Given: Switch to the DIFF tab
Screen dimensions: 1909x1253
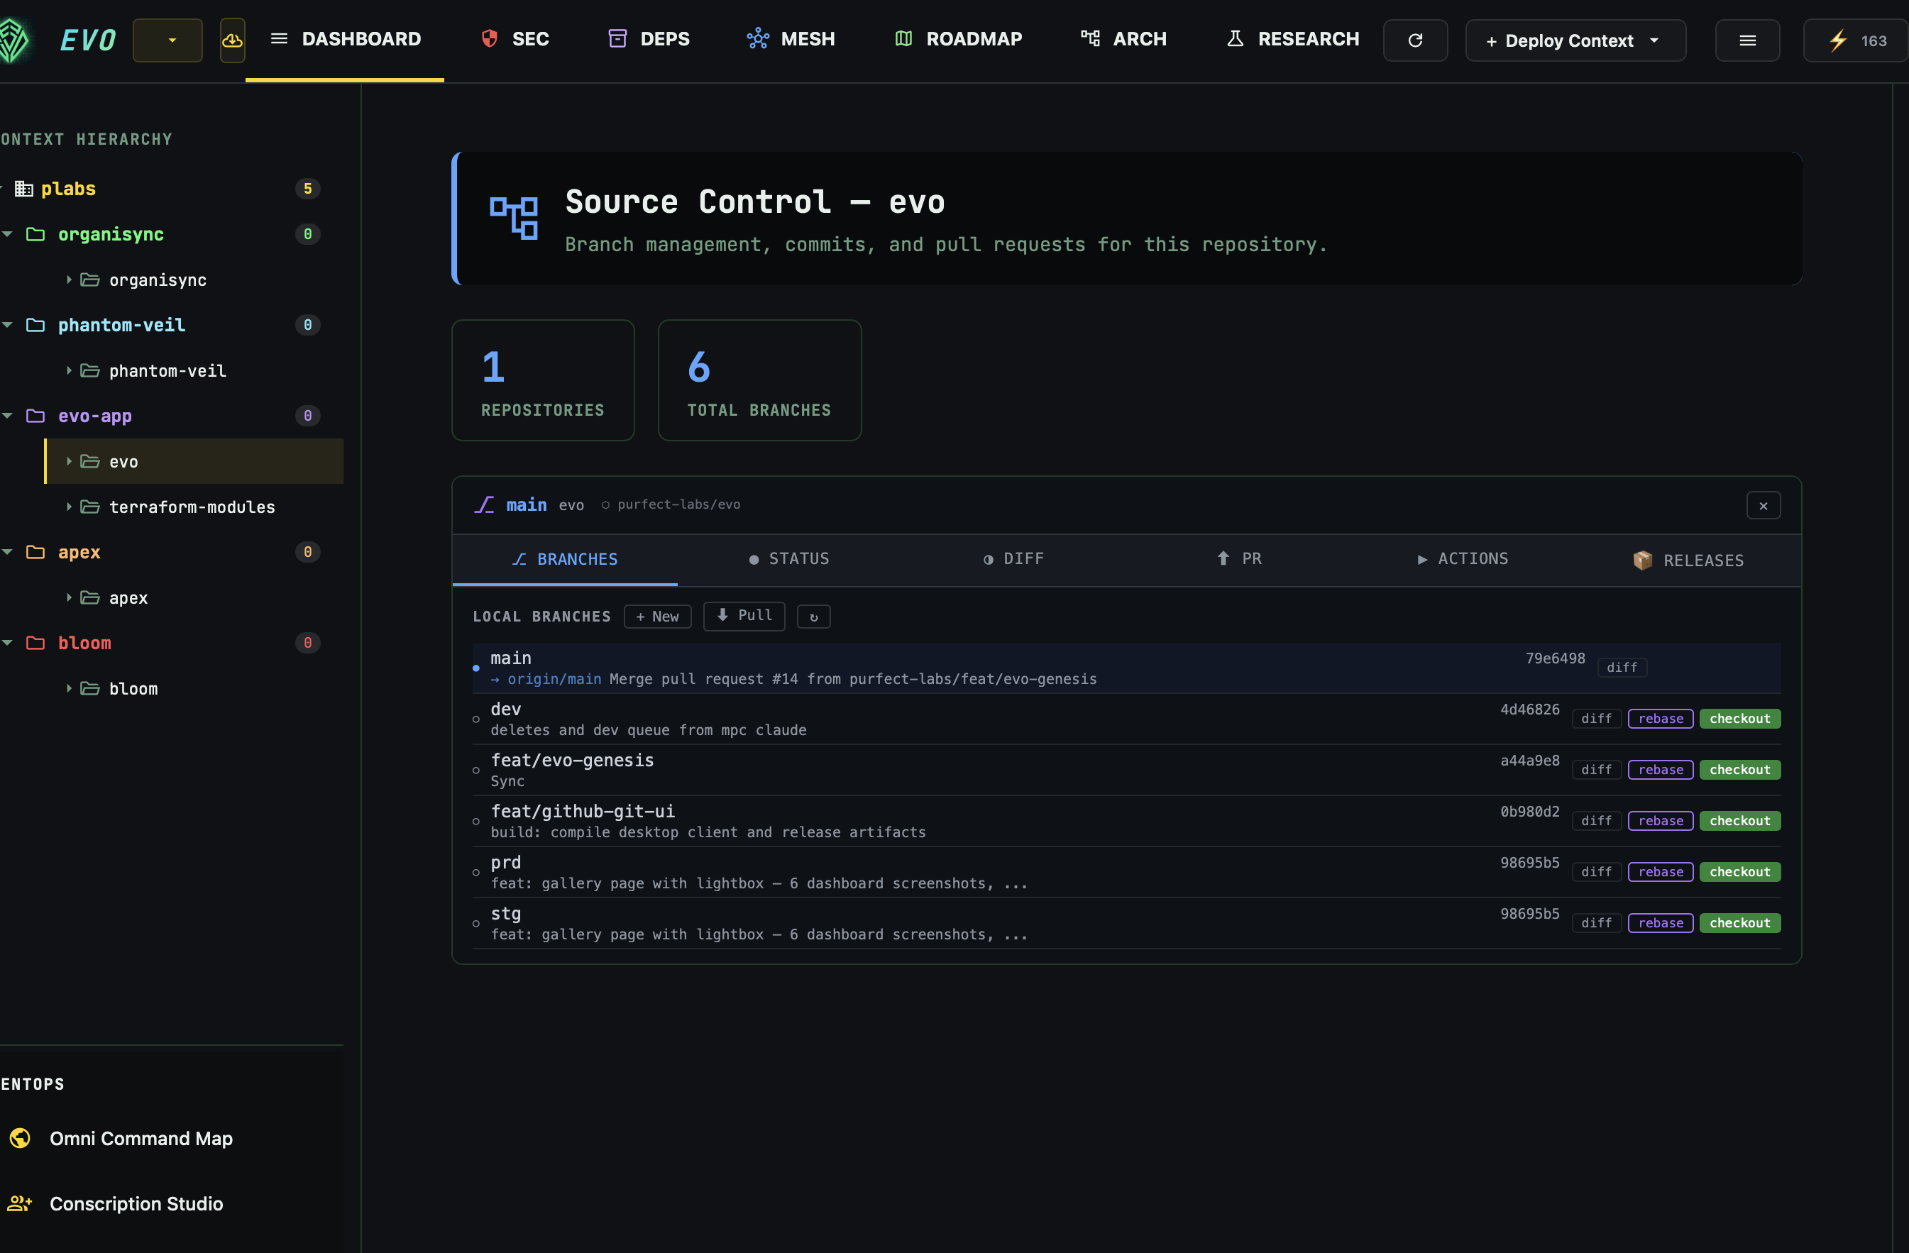Looking at the screenshot, I should (x=1014, y=559).
